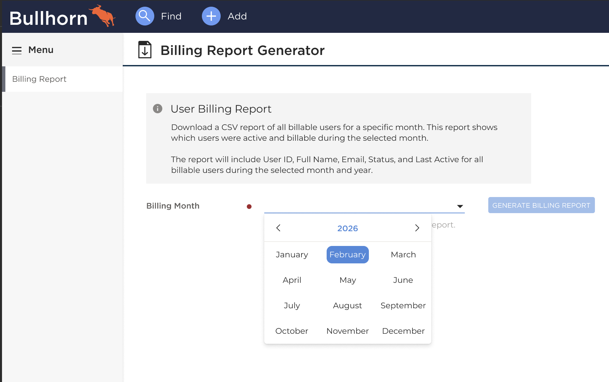
Task: Click the red required-field dot
Action: pyautogui.click(x=249, y=206)
